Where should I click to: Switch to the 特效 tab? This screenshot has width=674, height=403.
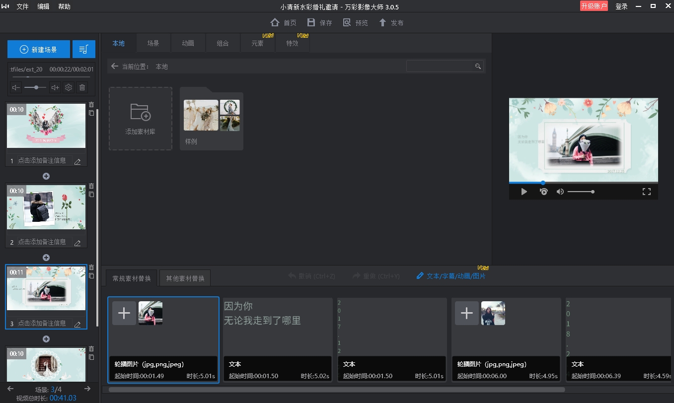(293, 43)
